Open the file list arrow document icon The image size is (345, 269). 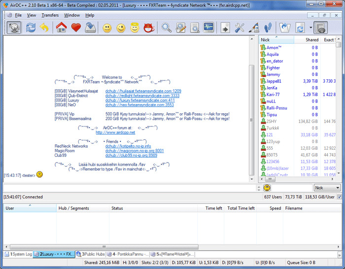tap(225, 28)
